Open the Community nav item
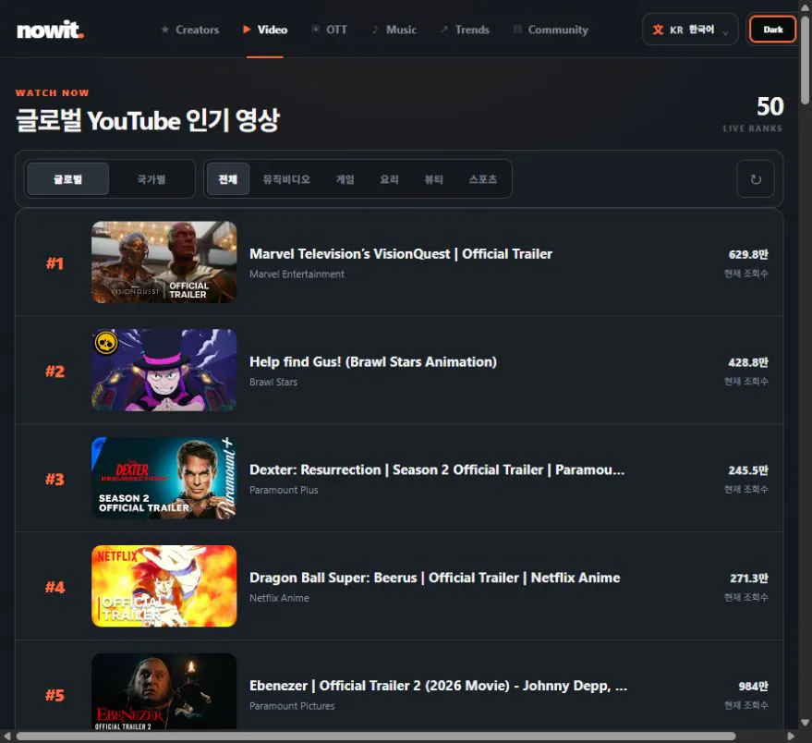This screenshot has height=743, width=812. (x=551, y=30)
